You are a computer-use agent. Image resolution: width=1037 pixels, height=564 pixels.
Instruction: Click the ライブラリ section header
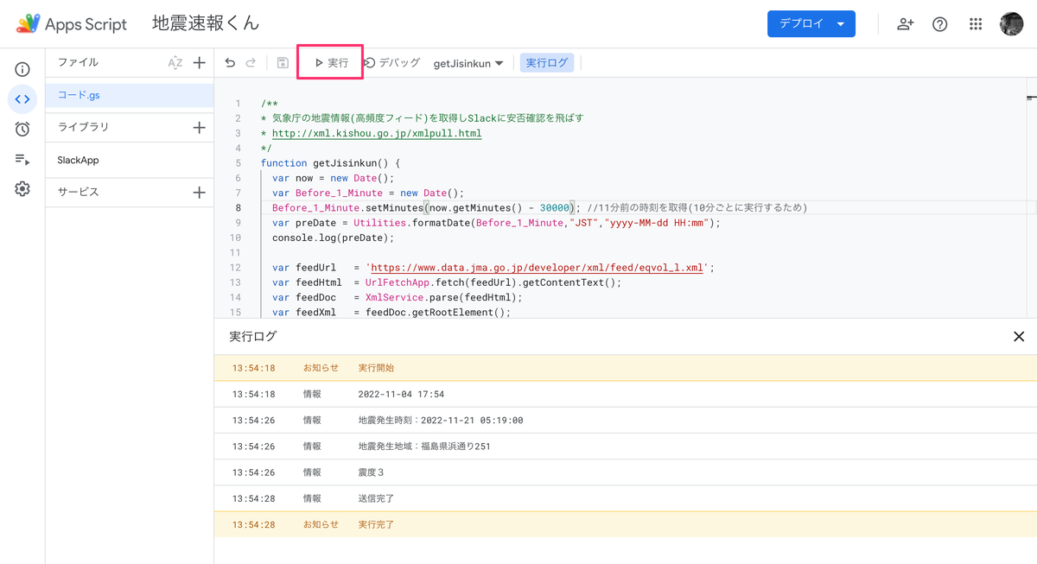tap(83, 128)
